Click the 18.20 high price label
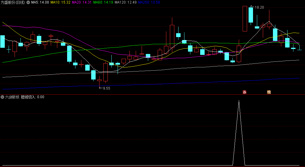This screenshot has width=305, height=167. tap(259, 7)
